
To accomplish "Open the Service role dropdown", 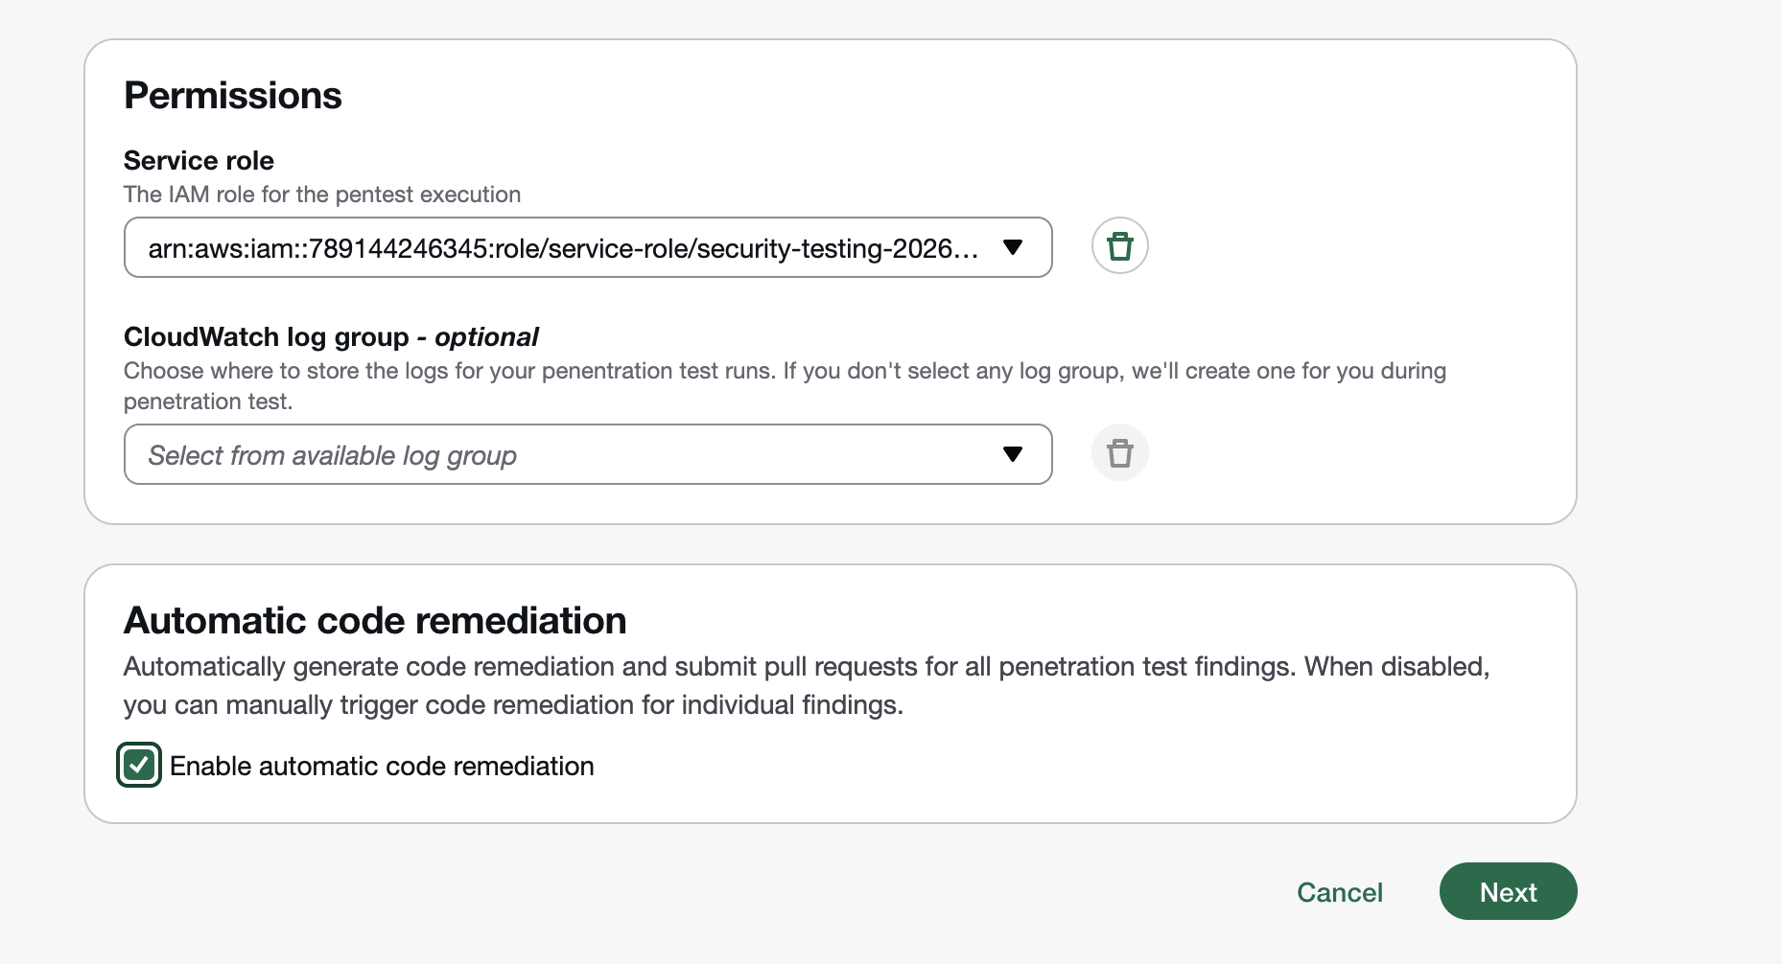I will (x=587, y=248).
